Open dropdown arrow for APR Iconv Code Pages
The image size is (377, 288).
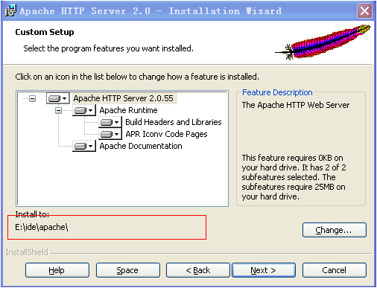[117, 134]
